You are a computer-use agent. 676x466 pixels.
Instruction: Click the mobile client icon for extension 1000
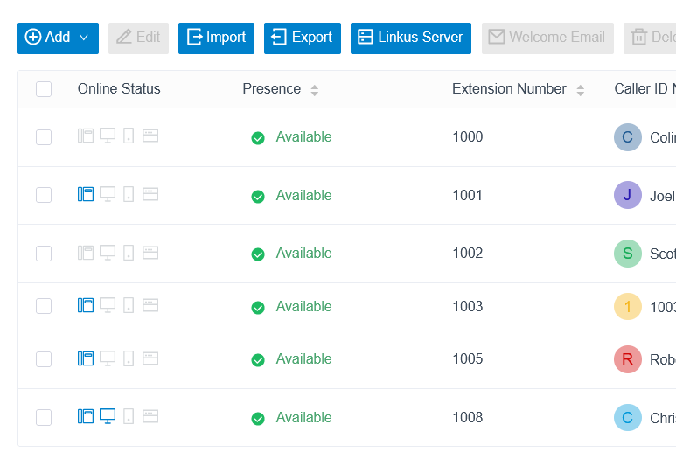click(x=129, y=136)
